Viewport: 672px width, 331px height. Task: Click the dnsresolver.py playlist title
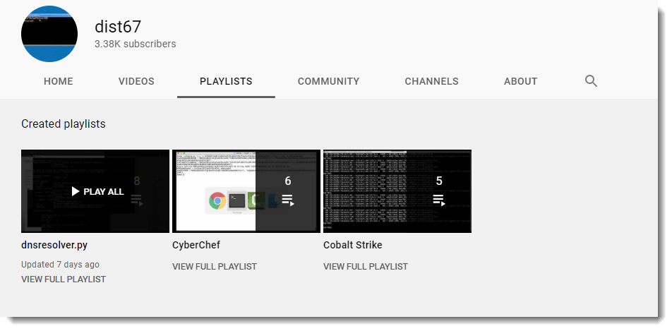(54, 245)
